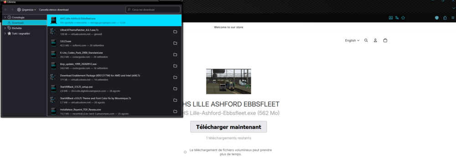Open folder for 3.0.23.exe

point(175,43)
